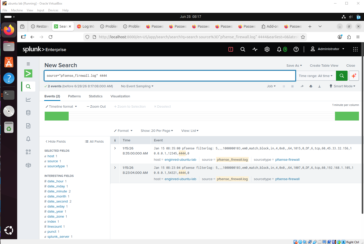The width and height of the screenshot is (364, 244).
Task: Change Show: 20 Per Page setting
Action: (157, 131)
